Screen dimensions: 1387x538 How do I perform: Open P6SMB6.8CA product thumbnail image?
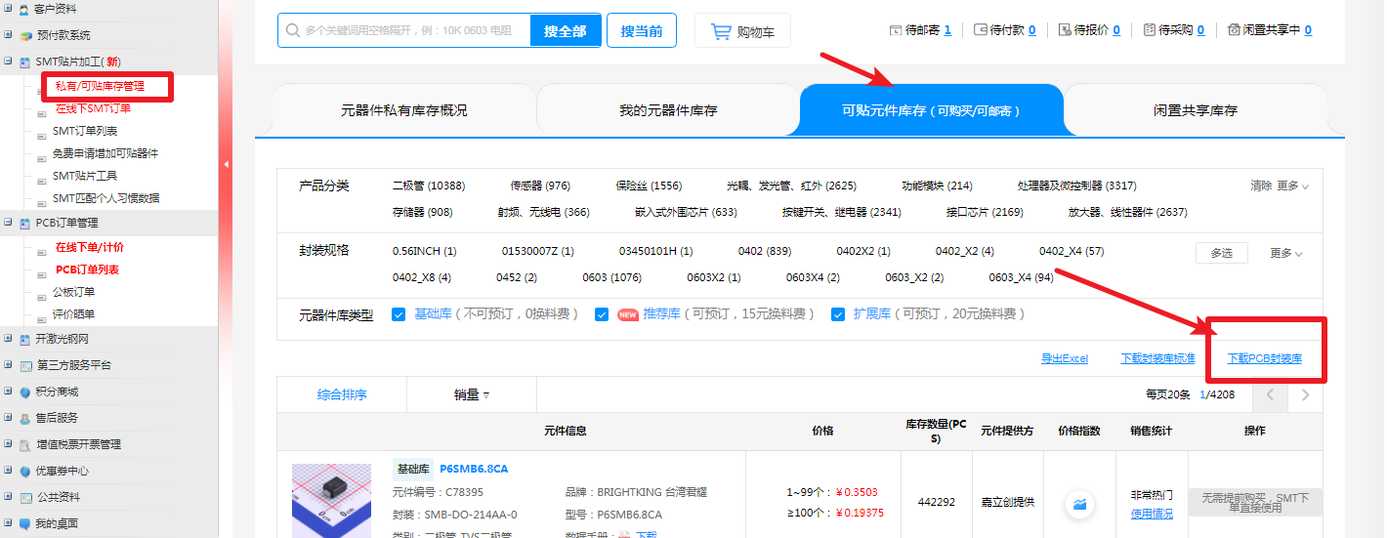(332, 500)
